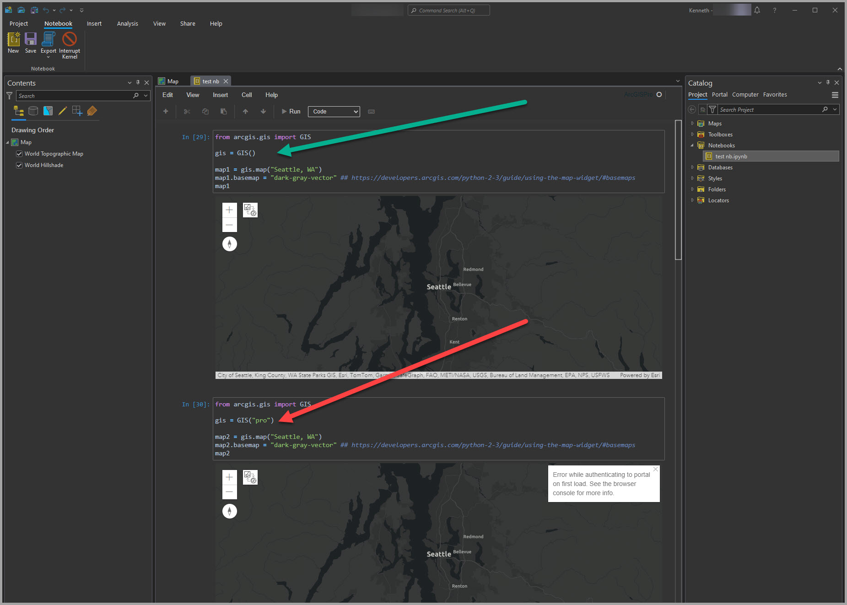Cut selected cell with scissors icon

coord(187,111)
